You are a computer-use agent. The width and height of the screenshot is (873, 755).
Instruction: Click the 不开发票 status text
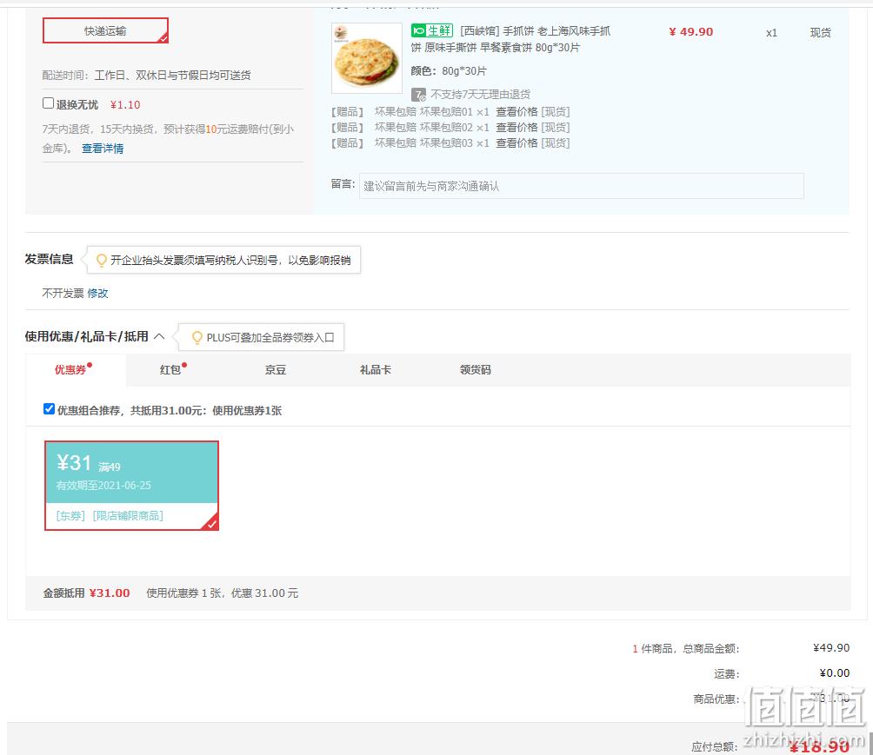(x=63, y=293)
